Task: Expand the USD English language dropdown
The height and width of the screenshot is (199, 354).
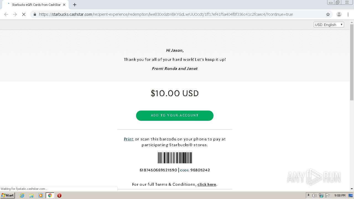Action: pyautogui.click(x=329, y=25)
